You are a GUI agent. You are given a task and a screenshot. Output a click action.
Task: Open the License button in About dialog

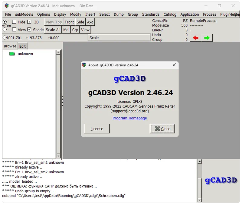coord(97,128)
